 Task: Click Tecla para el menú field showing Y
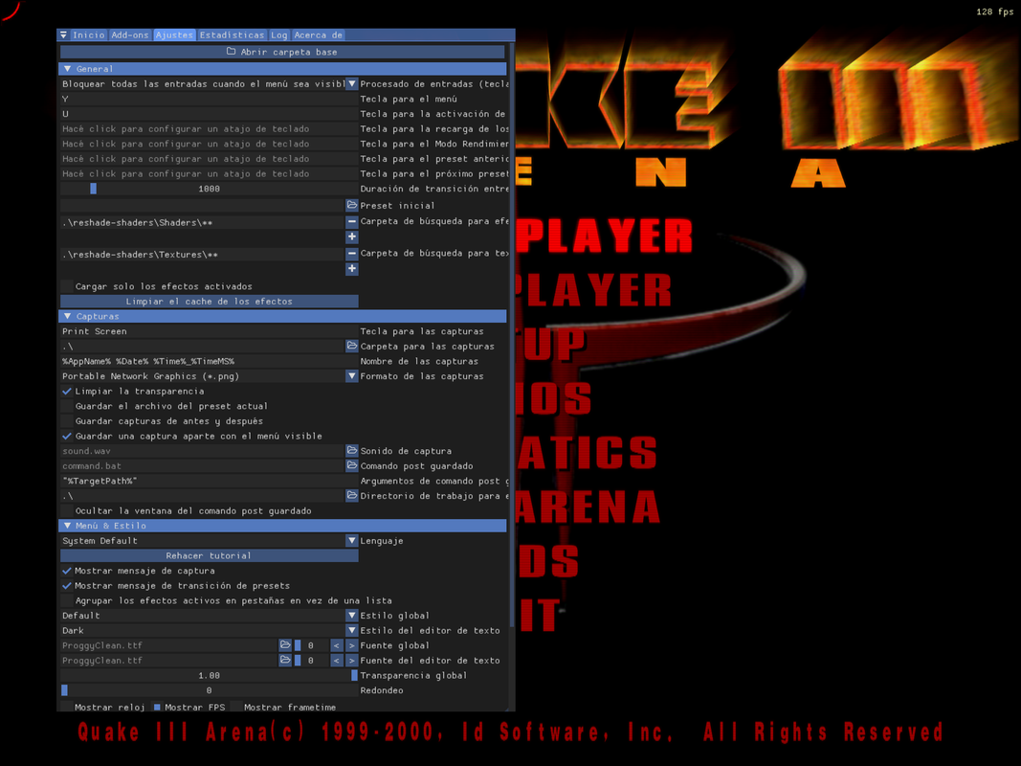(209, 99)
